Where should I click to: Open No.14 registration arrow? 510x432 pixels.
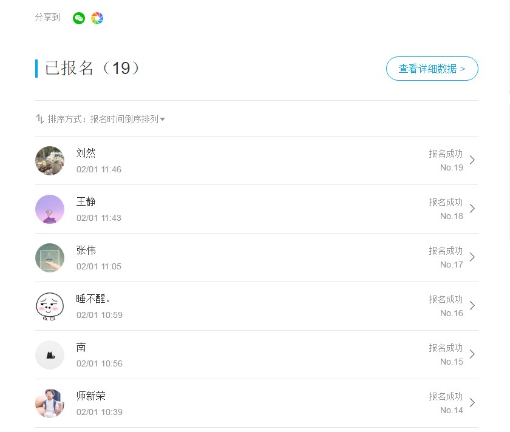[x=472, y=403]
